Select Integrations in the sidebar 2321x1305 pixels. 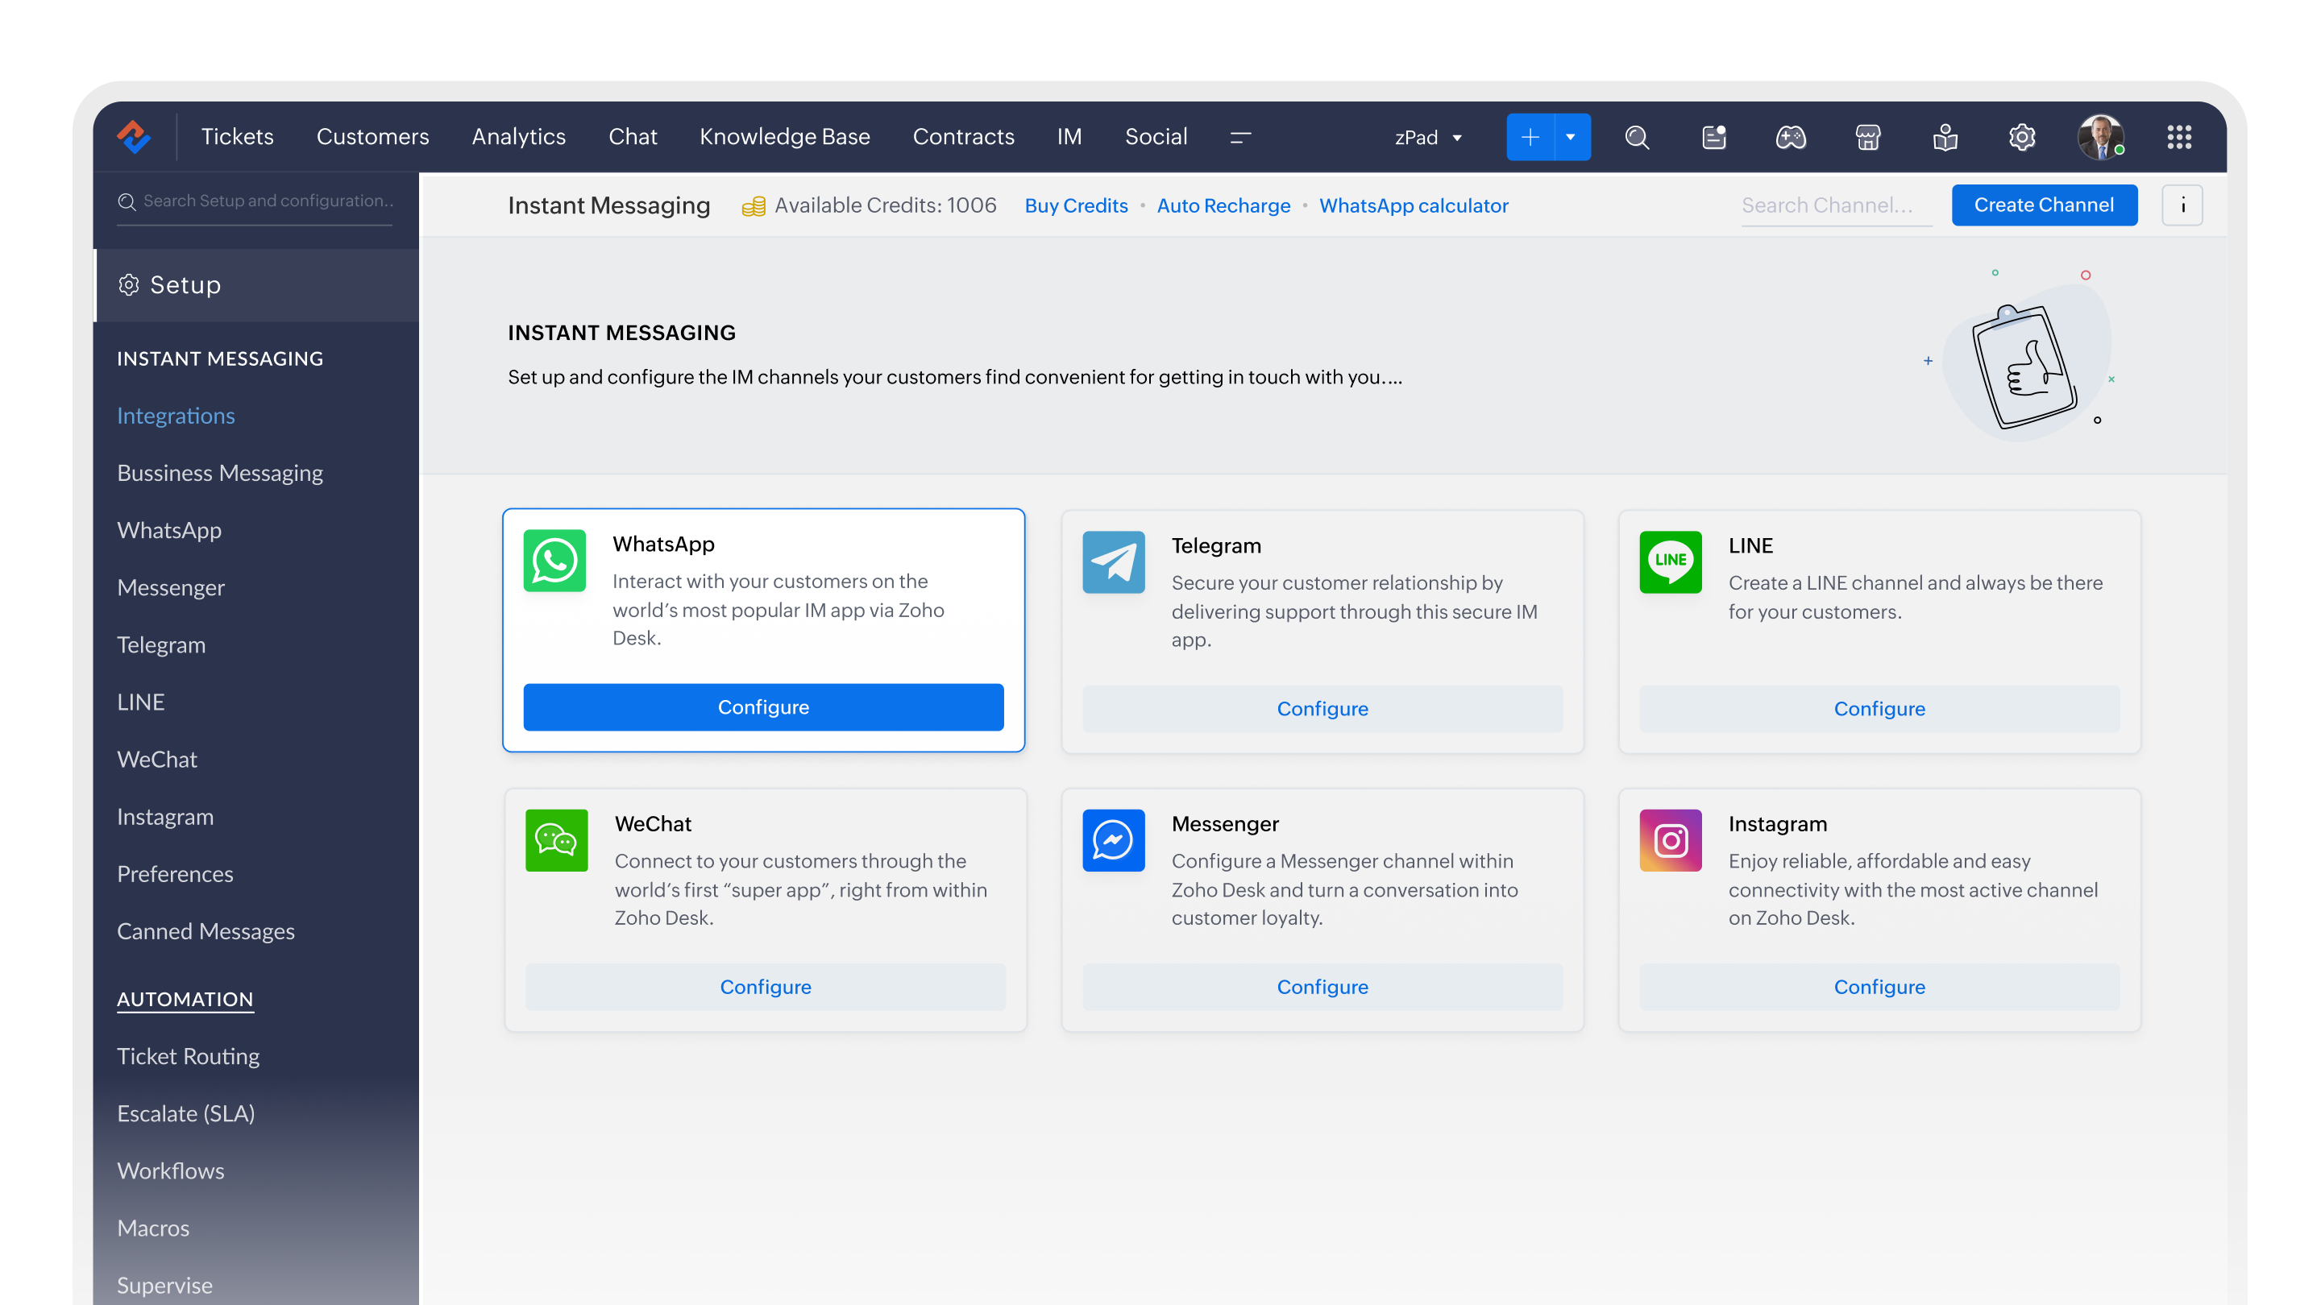click(176, 415)
